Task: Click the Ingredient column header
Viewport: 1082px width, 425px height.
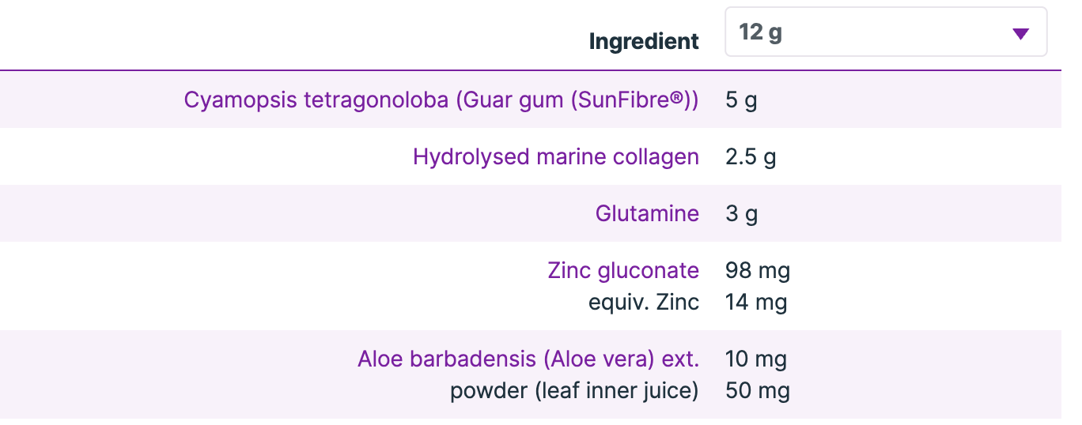Action: 644,41
